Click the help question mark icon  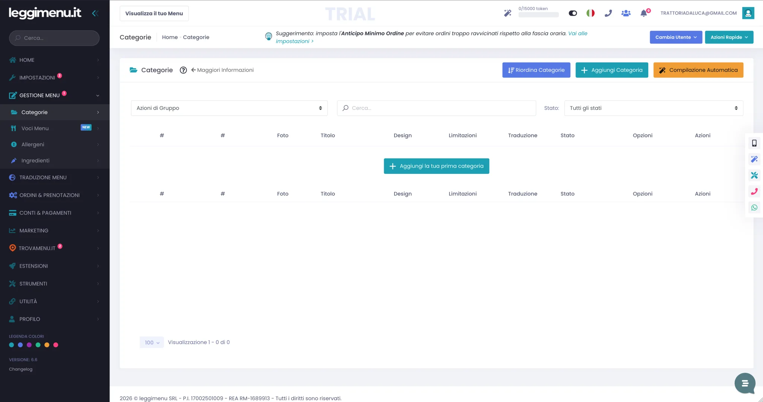click(x=183, y=70)
